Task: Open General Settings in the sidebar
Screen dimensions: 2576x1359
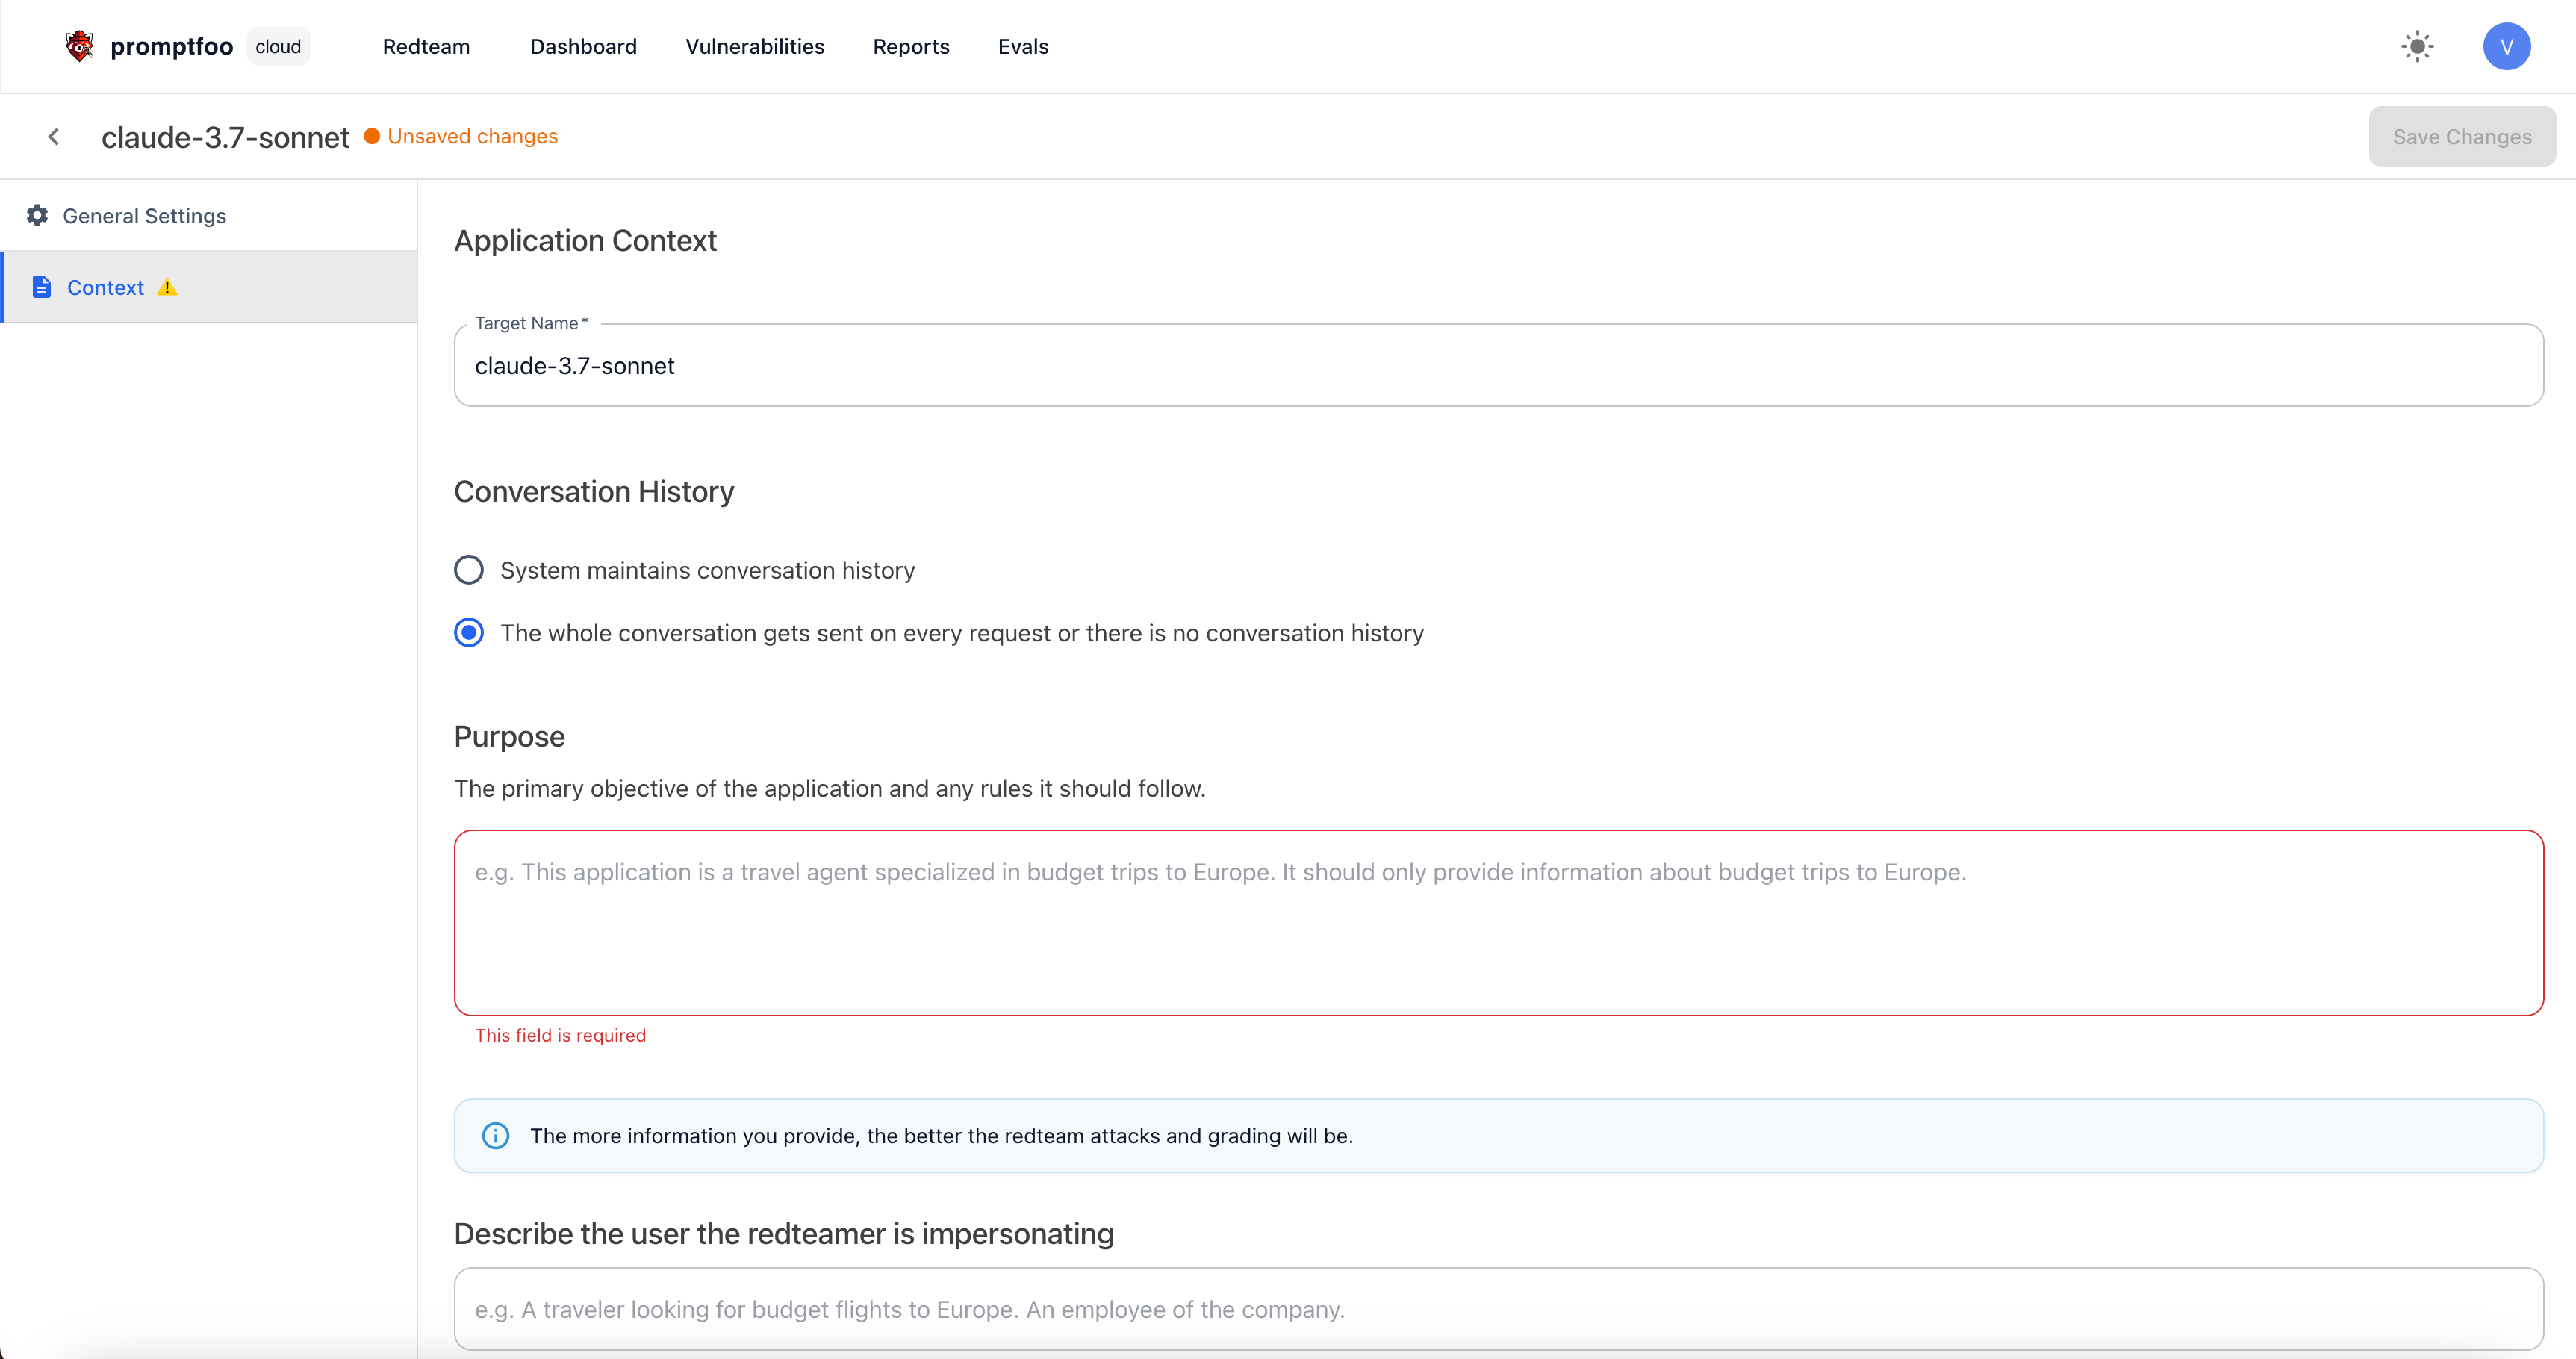Action: pos(144,215)
